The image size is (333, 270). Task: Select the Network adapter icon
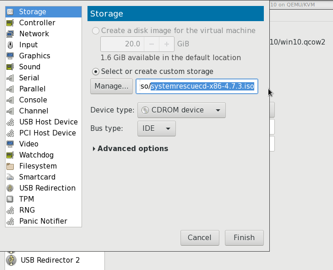[x=10, y=34]
